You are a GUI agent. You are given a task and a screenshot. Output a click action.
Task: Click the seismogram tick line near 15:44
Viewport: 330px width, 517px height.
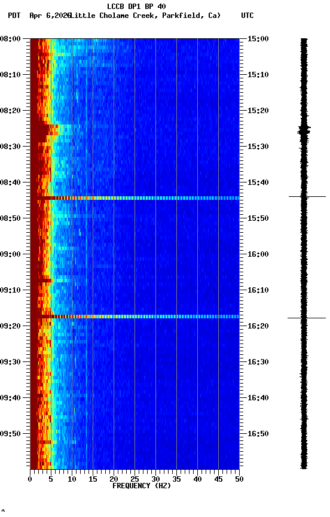pos(307,196)
